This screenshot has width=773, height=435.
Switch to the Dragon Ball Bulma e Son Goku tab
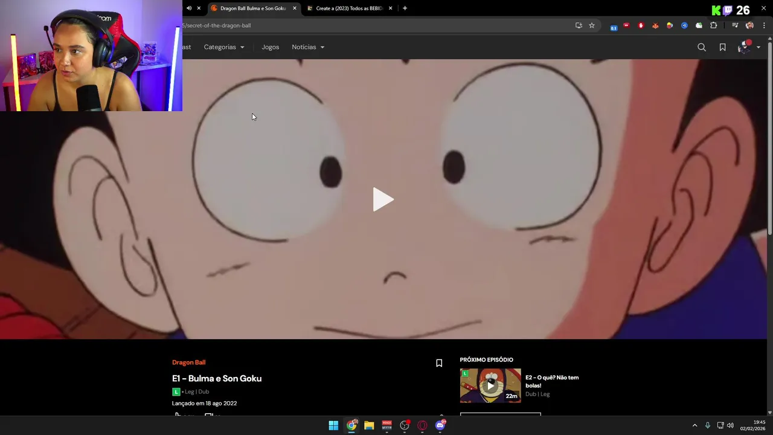point(252,8)
